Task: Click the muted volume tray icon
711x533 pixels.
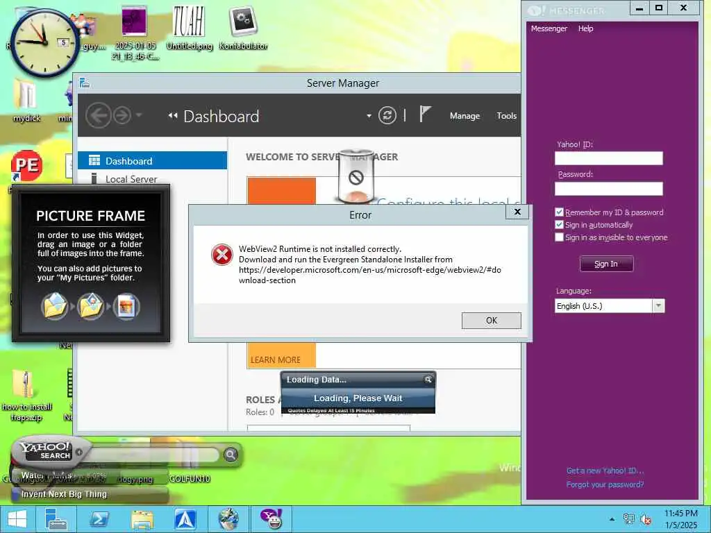Action: coord(645,519)
